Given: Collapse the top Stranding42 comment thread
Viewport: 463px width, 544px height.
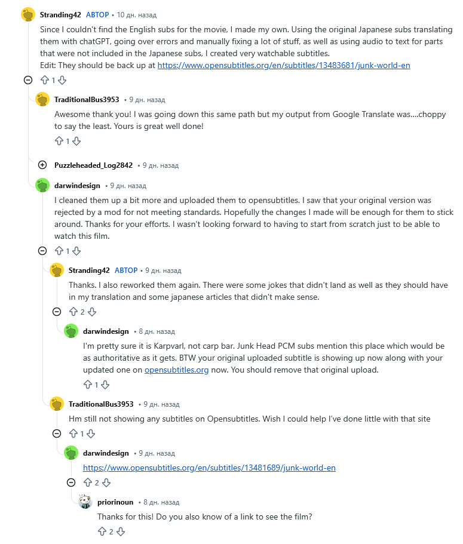Looking at the screenshot, I should pos(27,80).
